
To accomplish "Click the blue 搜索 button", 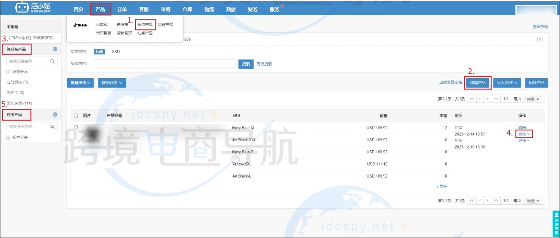I will click(x=246, y=64).
